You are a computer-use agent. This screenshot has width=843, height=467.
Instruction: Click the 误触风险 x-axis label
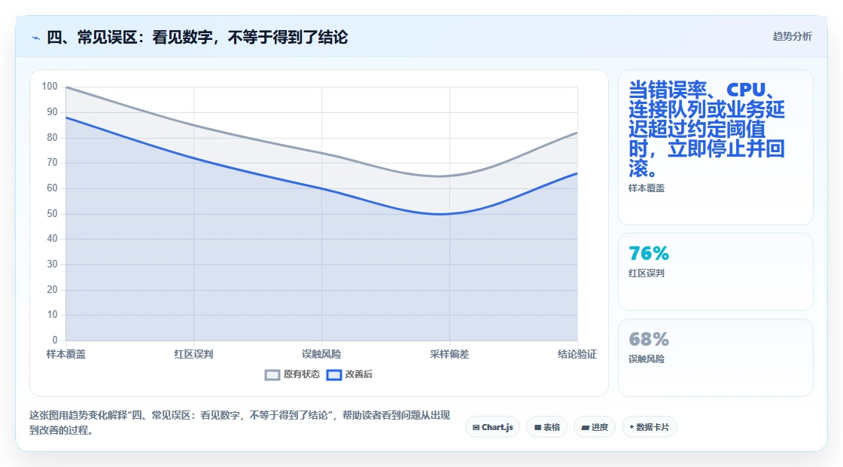(x=321, y=354)
